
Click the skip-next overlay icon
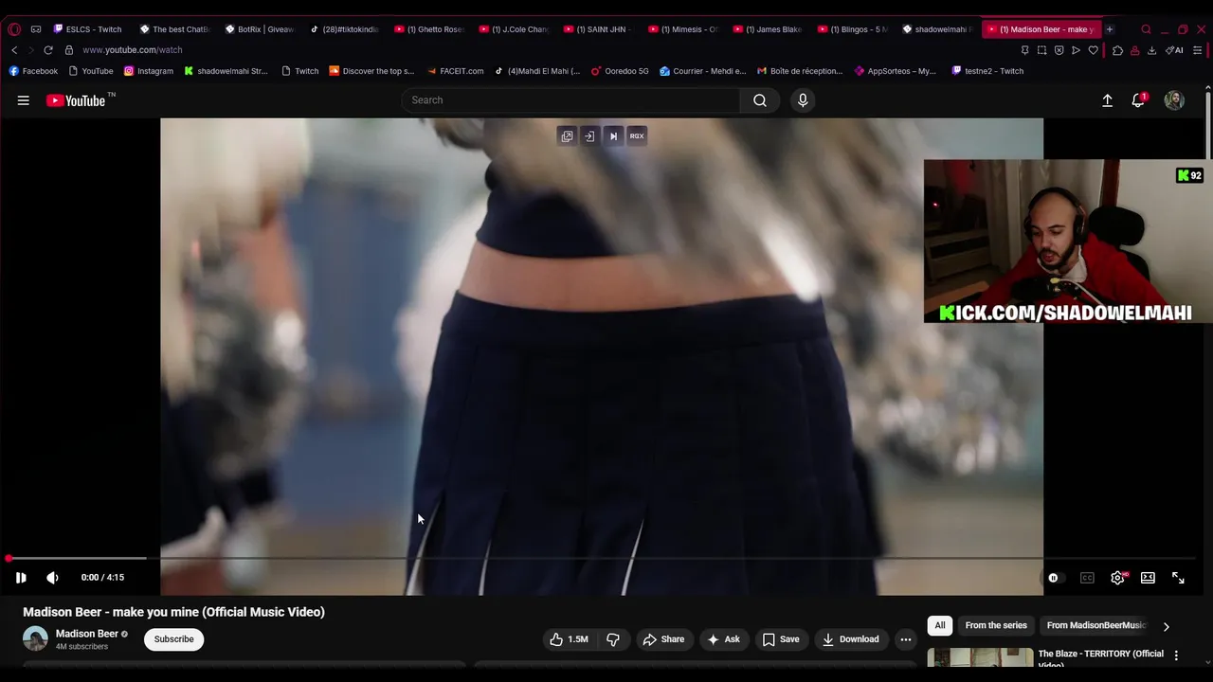tap(613, 136)
